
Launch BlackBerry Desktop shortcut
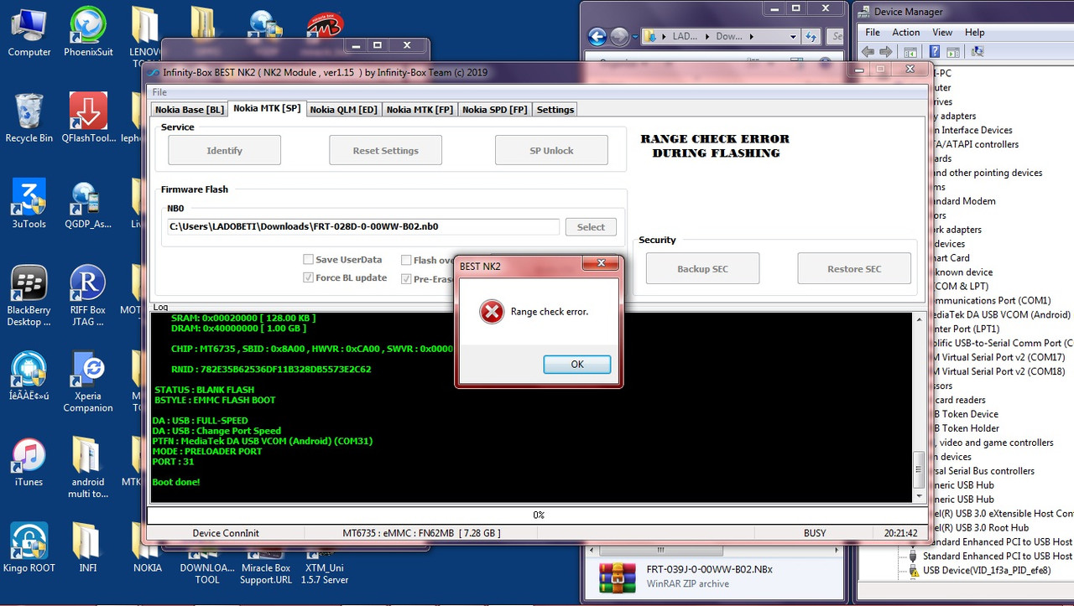(x=29, y=296)
